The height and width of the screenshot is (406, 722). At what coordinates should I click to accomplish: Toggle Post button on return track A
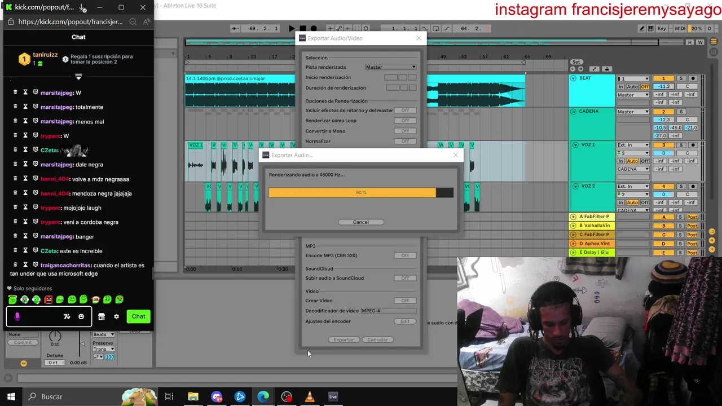tap(692, 217)
